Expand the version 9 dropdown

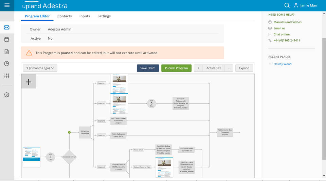tap(40, 68)
